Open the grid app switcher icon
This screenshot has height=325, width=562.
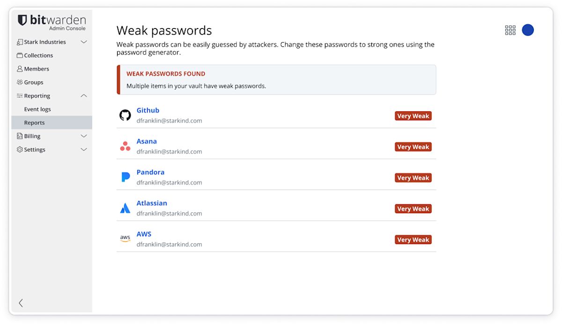[510, 30]
